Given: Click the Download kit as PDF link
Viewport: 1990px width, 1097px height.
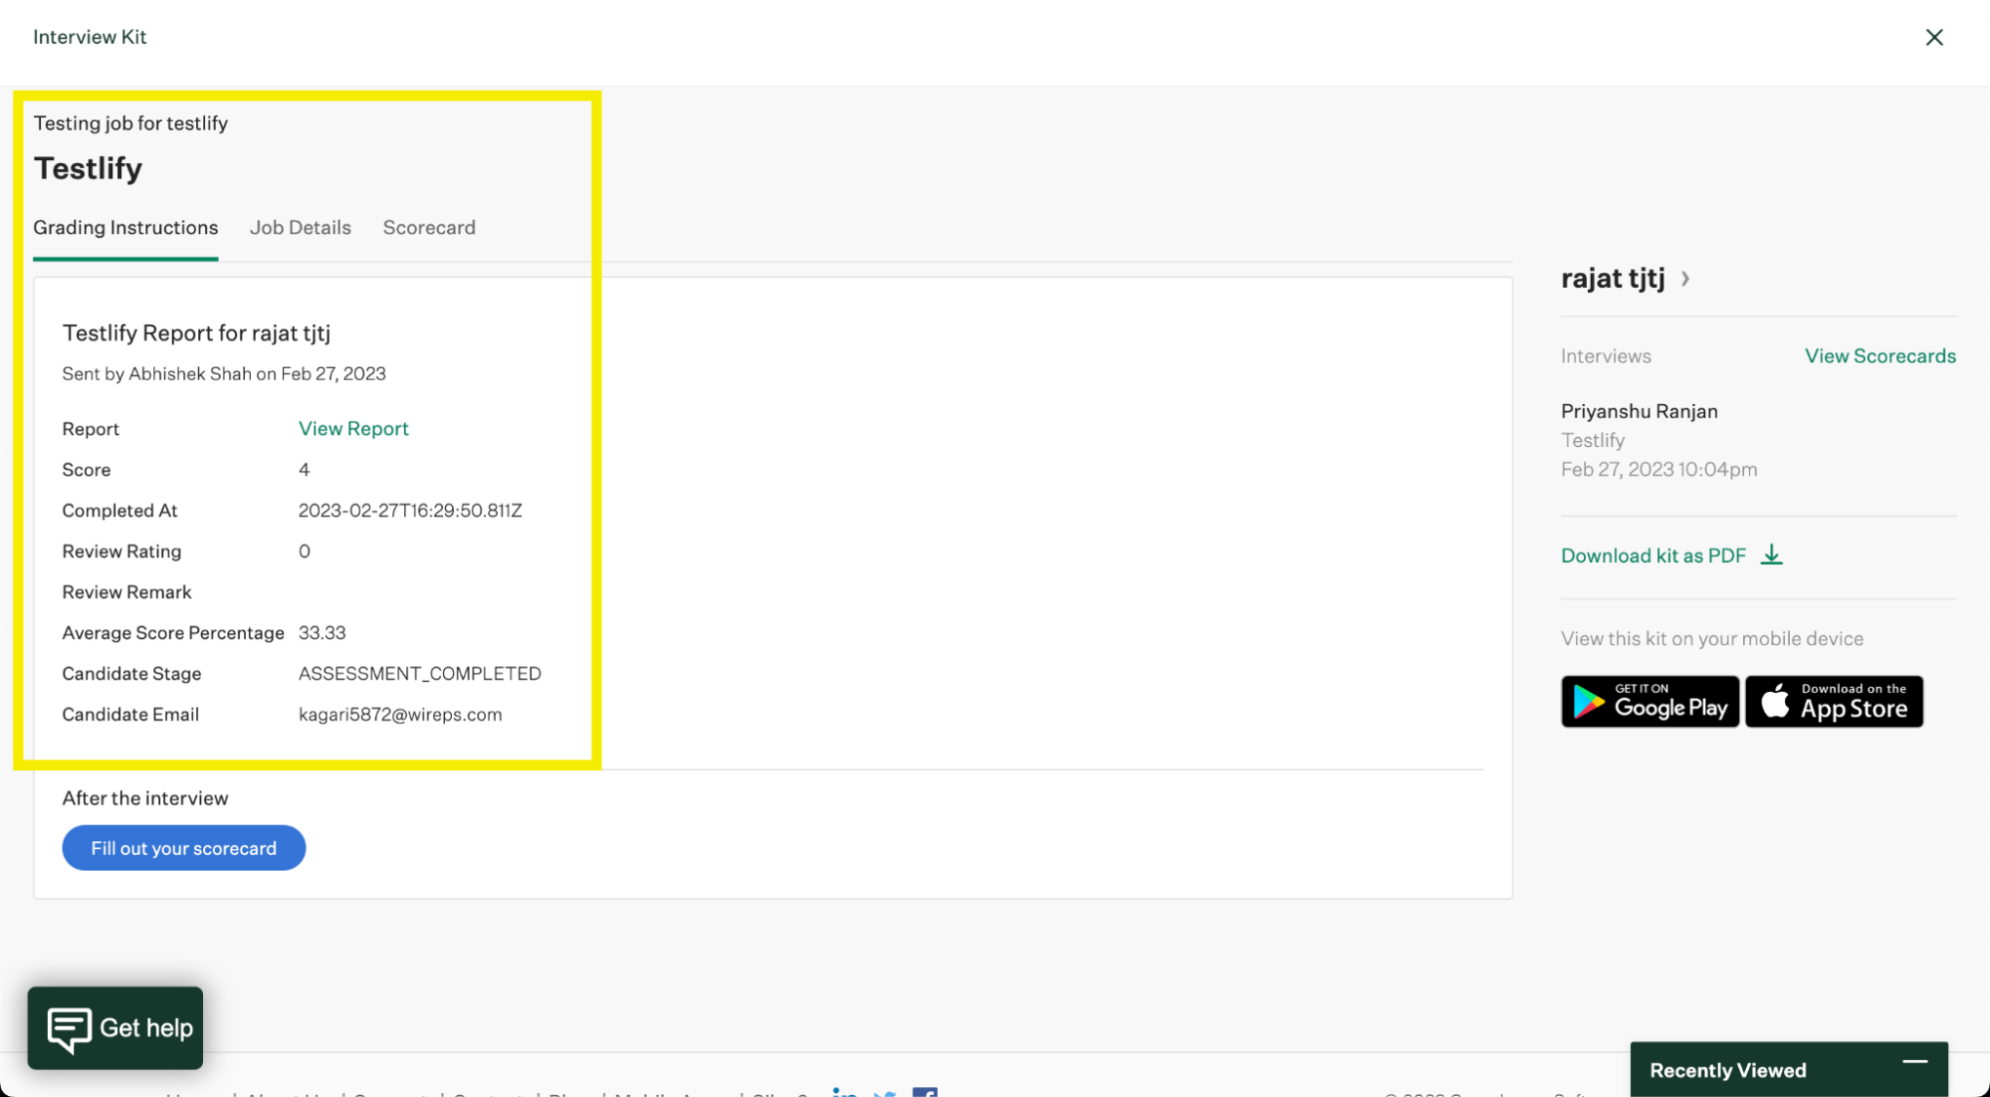Looking at the screenshot, I should click(x=1653, y=555).
